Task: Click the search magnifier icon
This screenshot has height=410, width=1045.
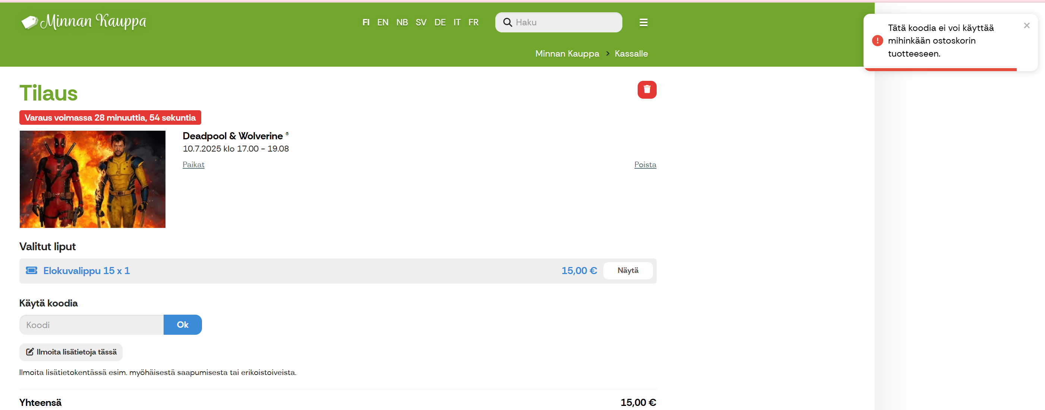Action: point(508,22)
